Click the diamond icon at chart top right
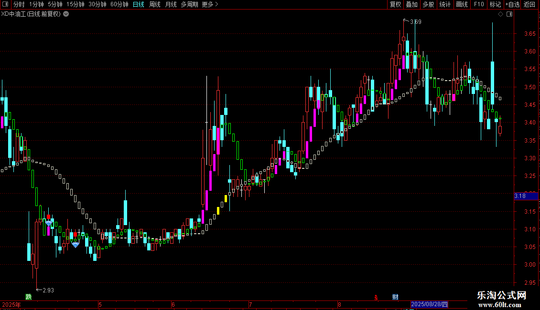This screenshot has width=540, height=310. (x=500, y=14)
